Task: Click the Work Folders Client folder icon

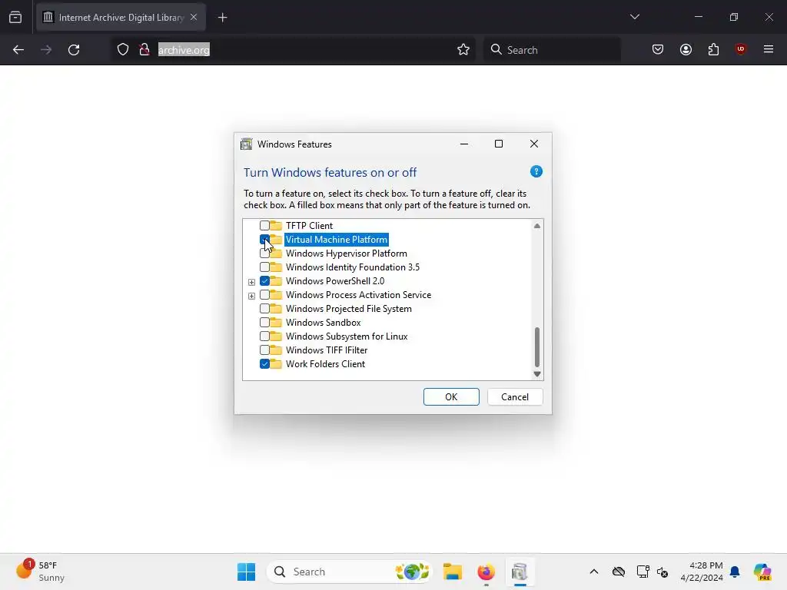Action: (276, 363)
